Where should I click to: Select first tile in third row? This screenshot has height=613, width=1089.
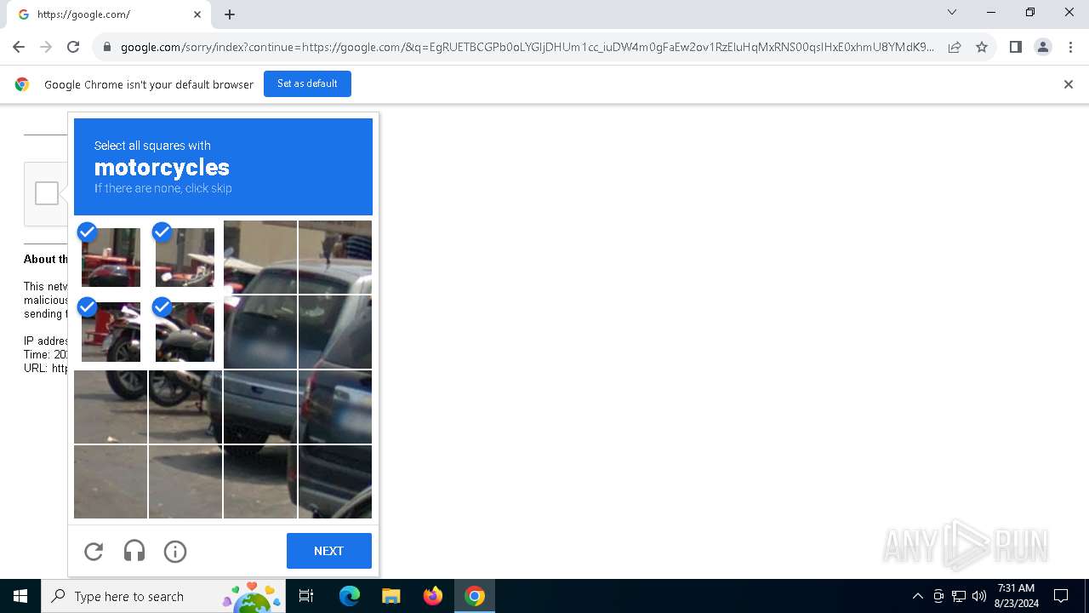tap(111, 407)
